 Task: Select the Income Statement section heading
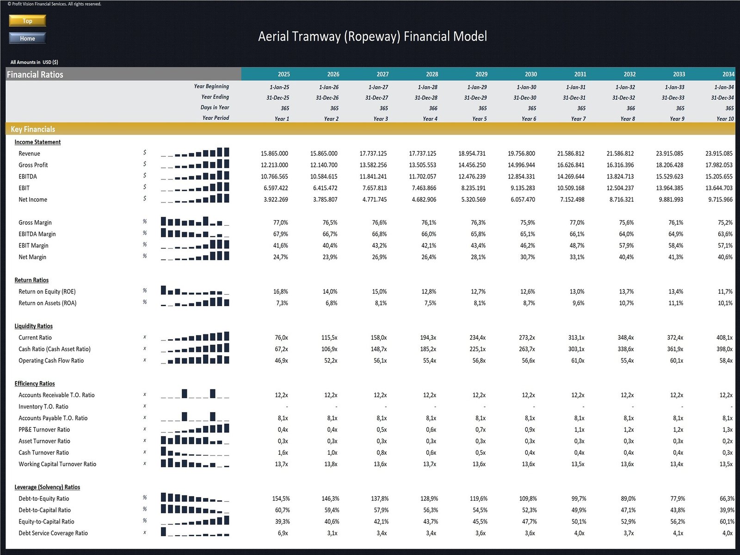(38, 142)
